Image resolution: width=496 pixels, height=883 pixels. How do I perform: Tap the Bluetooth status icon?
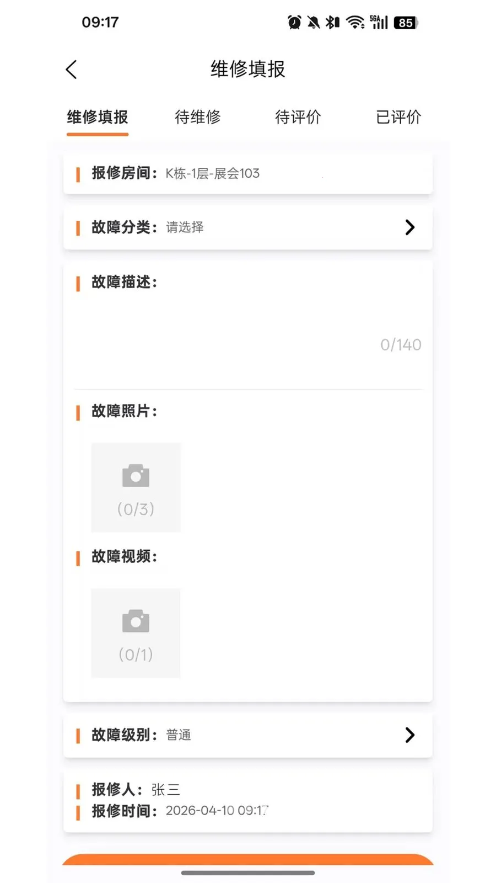coord(332,22)
